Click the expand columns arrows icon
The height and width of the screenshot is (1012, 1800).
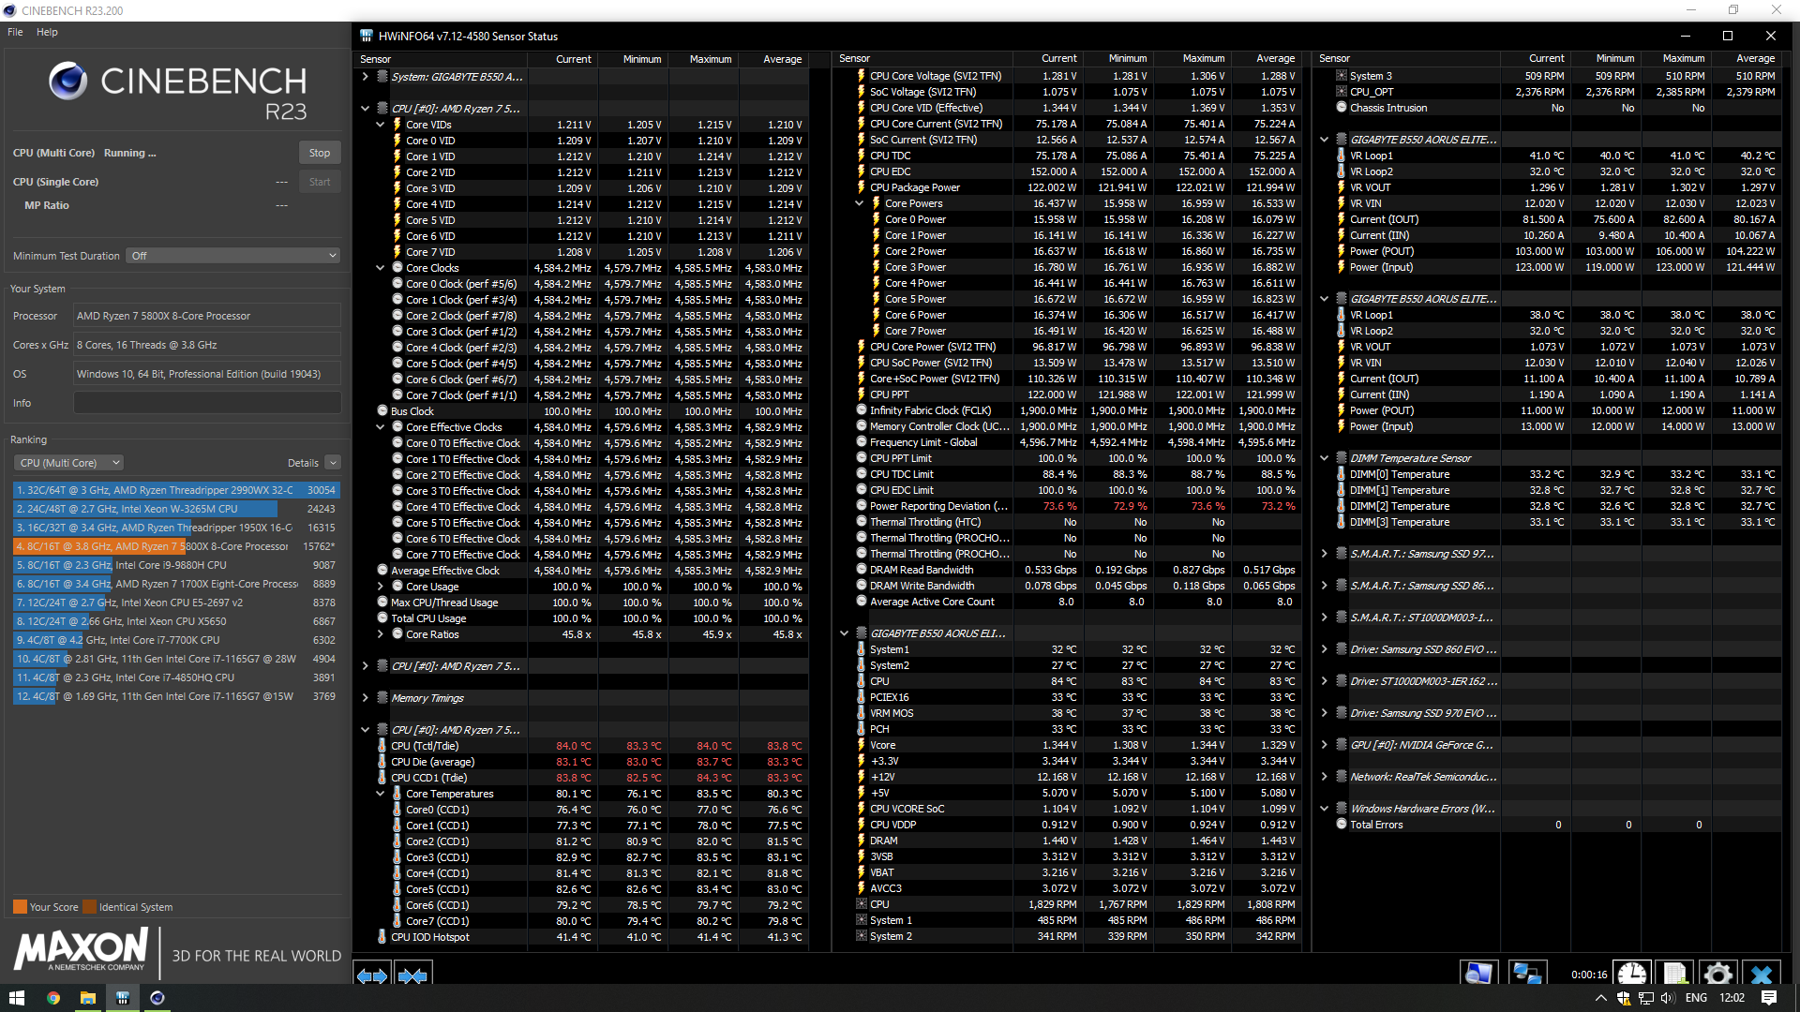coord(372,976)
